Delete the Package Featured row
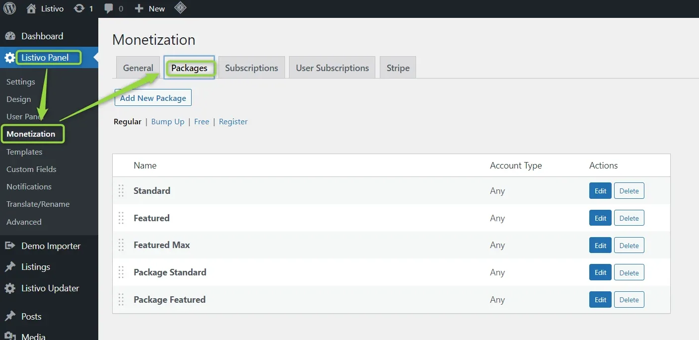The image size is (699, 340). click(x=629, y=300)
